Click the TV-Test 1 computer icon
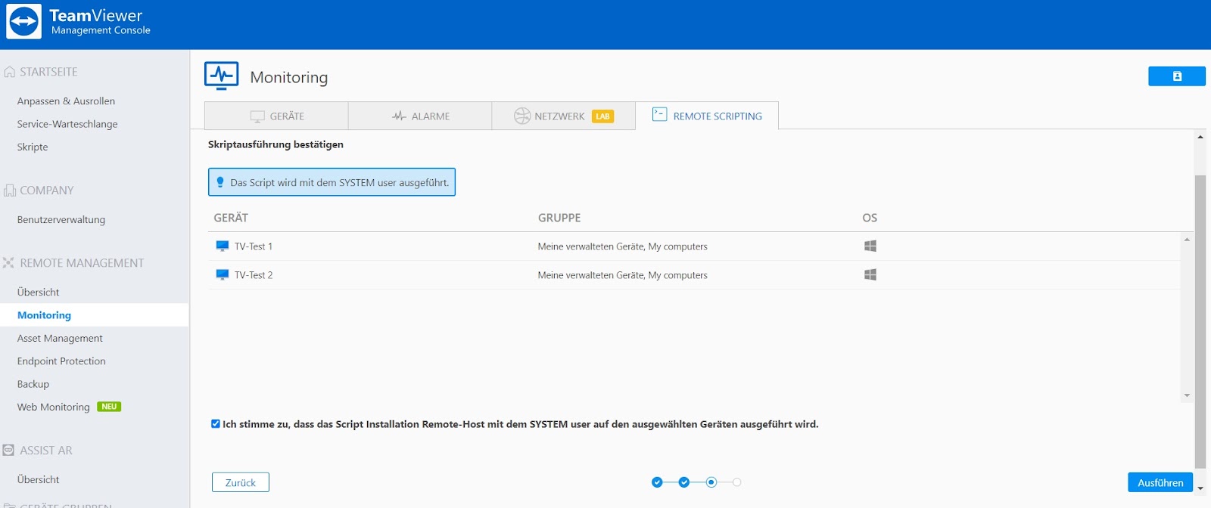The width and height of the screenshot is (1211, 508). (223, 246)
